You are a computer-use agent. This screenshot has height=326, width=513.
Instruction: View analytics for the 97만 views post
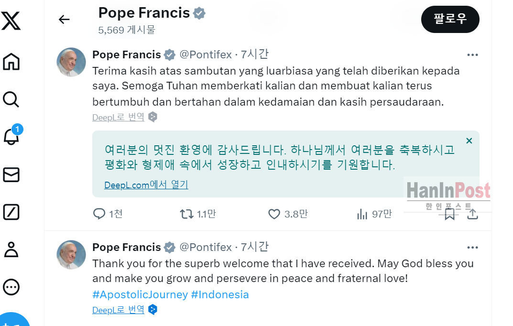362,214
